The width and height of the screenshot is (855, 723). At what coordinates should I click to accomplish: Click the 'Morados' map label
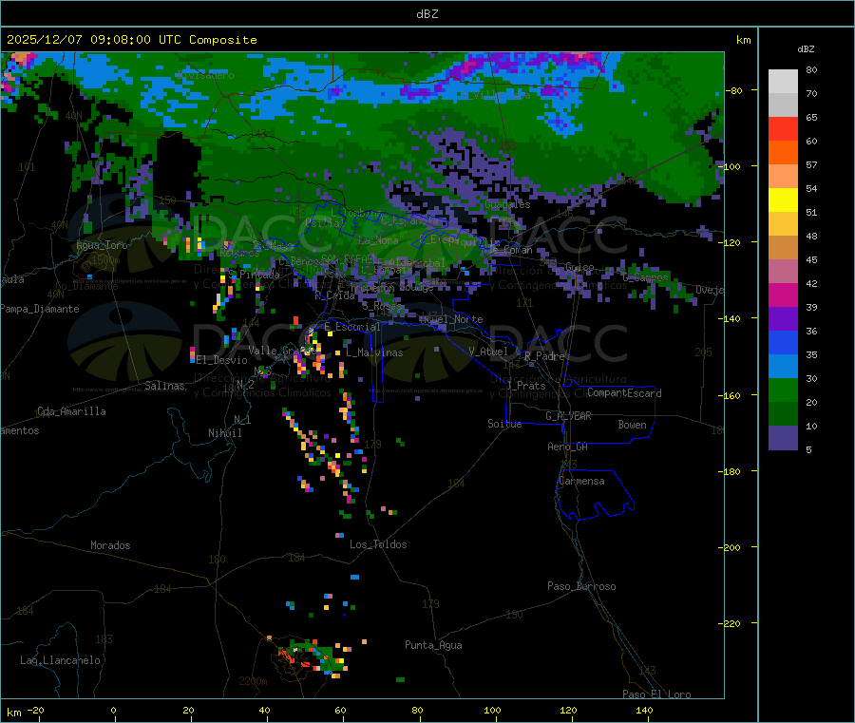tap(110, 545)
